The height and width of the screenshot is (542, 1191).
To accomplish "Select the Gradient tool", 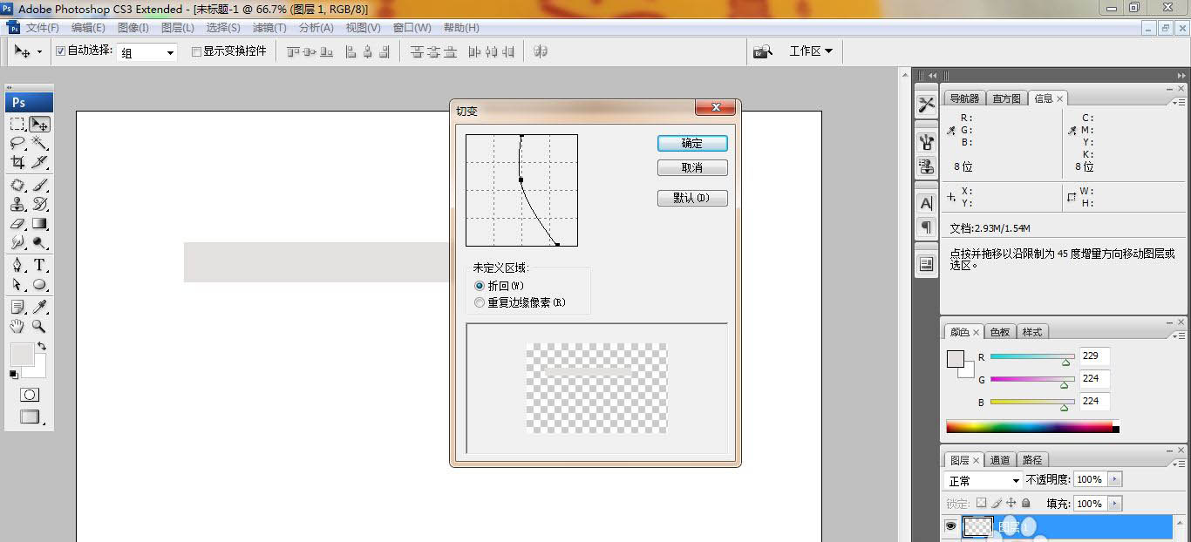I will pos(39,223).
